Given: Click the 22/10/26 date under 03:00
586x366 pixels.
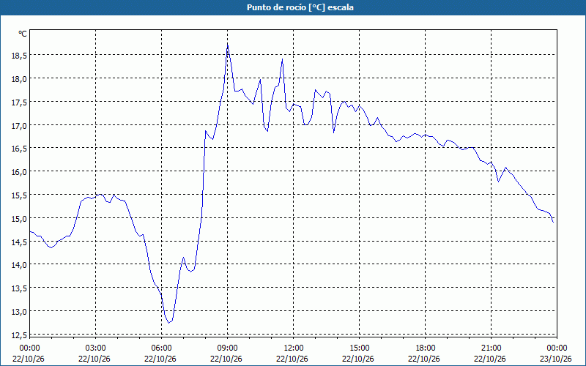Looking at the screenshot, I should 94,359.
